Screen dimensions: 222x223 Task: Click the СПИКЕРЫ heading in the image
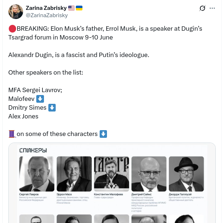33,151
